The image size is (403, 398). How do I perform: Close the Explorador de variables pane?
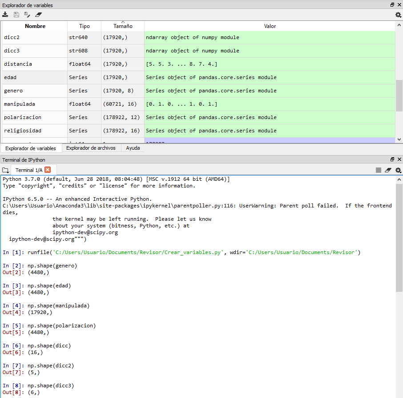pos(399,4)
